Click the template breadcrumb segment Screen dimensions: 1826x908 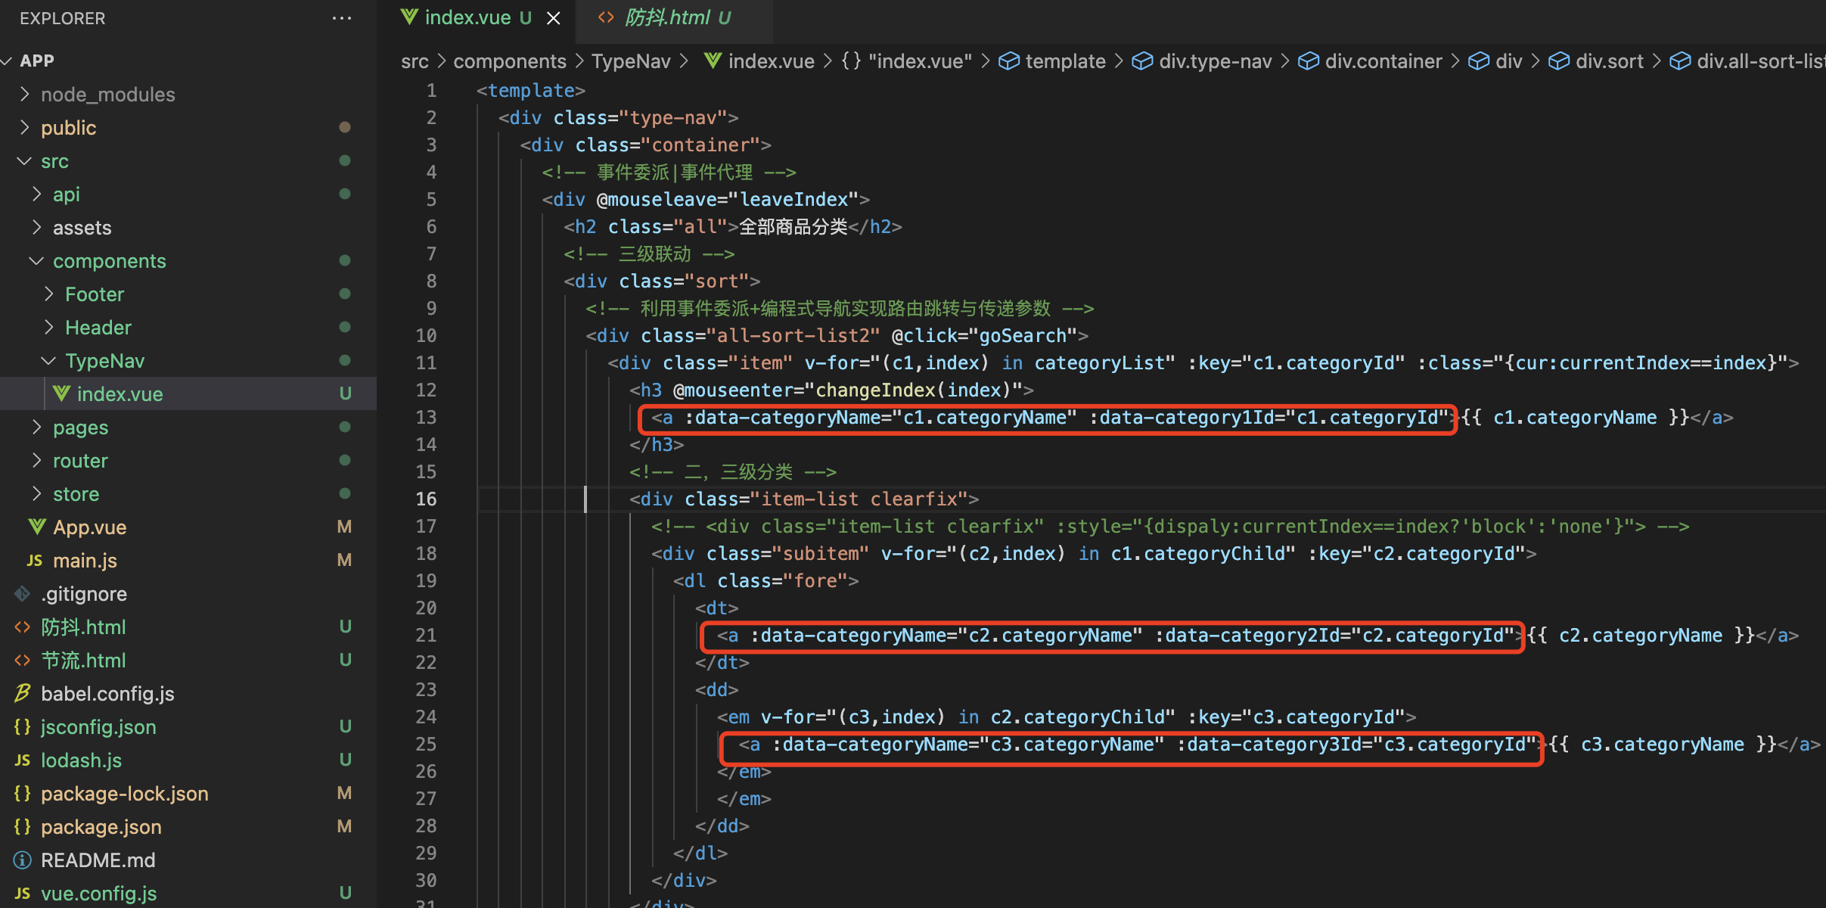1064,61
